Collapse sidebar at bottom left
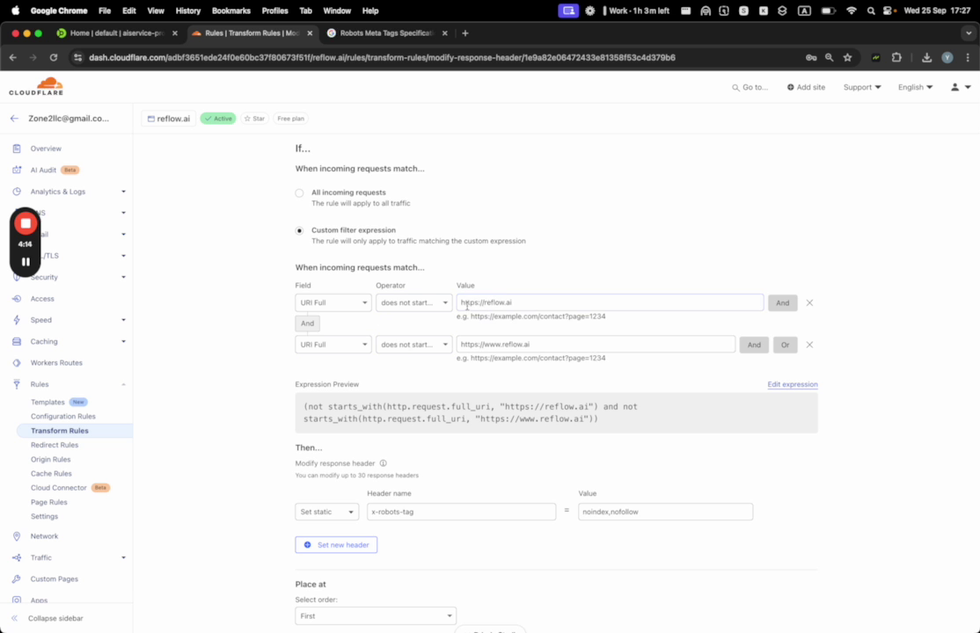980x633 pixels. tap(48, 618)
